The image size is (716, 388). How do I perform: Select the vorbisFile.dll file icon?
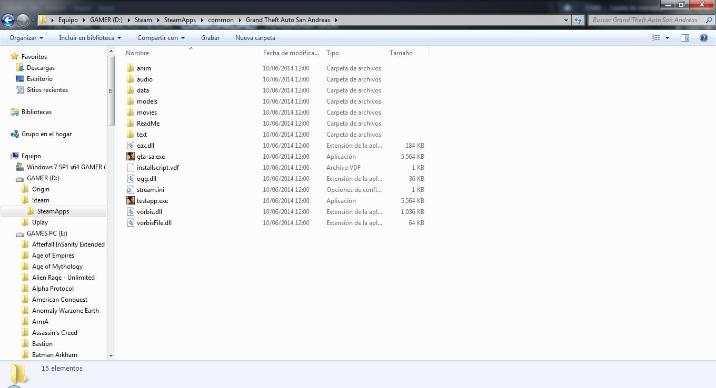point(131,223)
